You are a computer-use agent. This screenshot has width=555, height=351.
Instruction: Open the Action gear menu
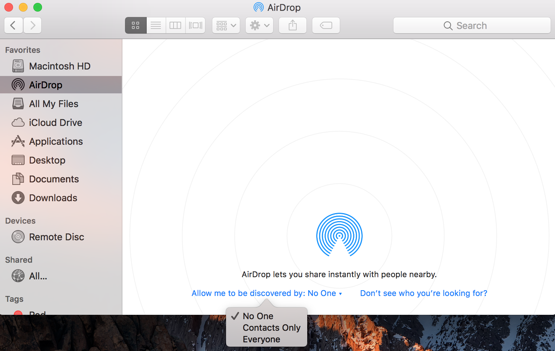pyautogui.click(x=259, y=25)
